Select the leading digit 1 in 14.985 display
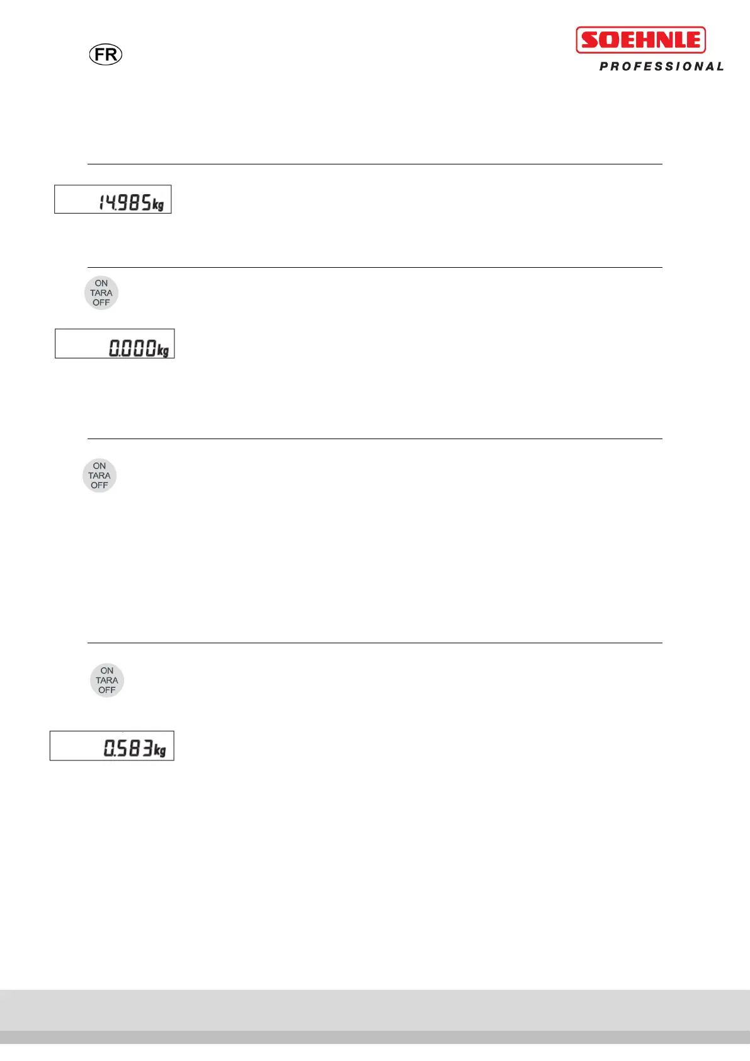Screen dimensions: 750x1061 click(x=101, y=203)
